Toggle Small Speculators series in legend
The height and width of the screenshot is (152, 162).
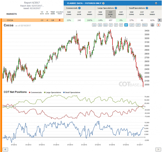coord(72,92)
